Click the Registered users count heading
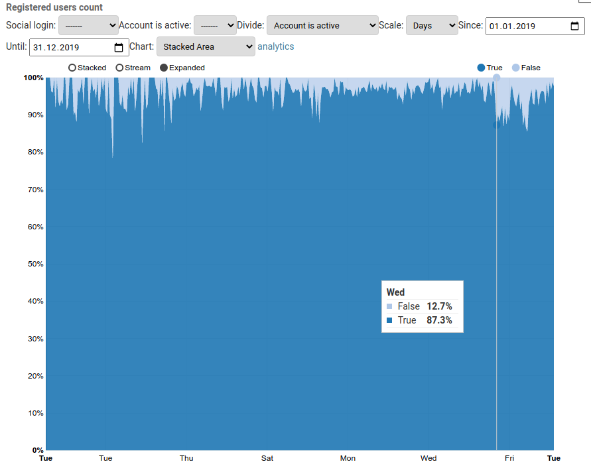 (x=54, y=7)
